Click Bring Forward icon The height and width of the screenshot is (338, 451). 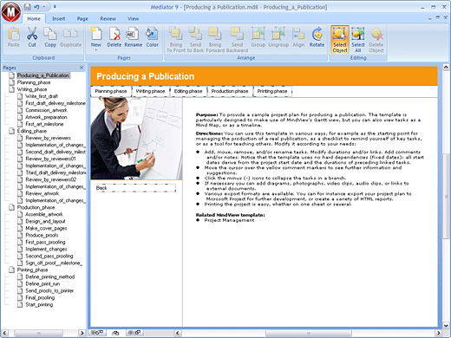point(215,34)
